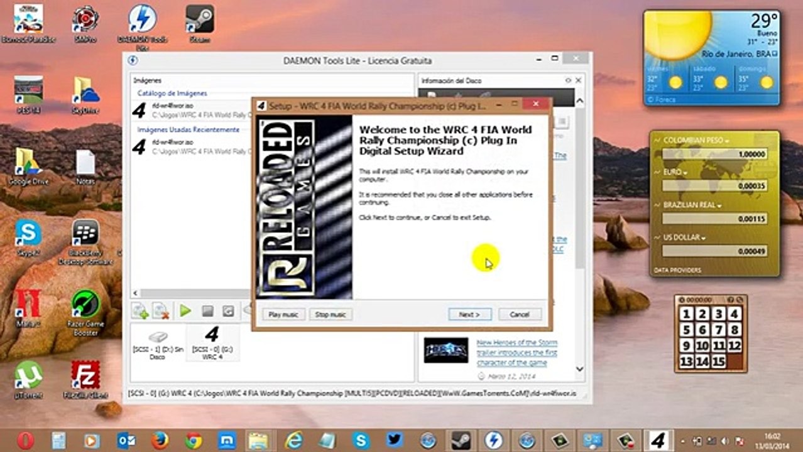
Task: Click tile 1 in the puzzle gadget
Action: [x=687, y=314]
